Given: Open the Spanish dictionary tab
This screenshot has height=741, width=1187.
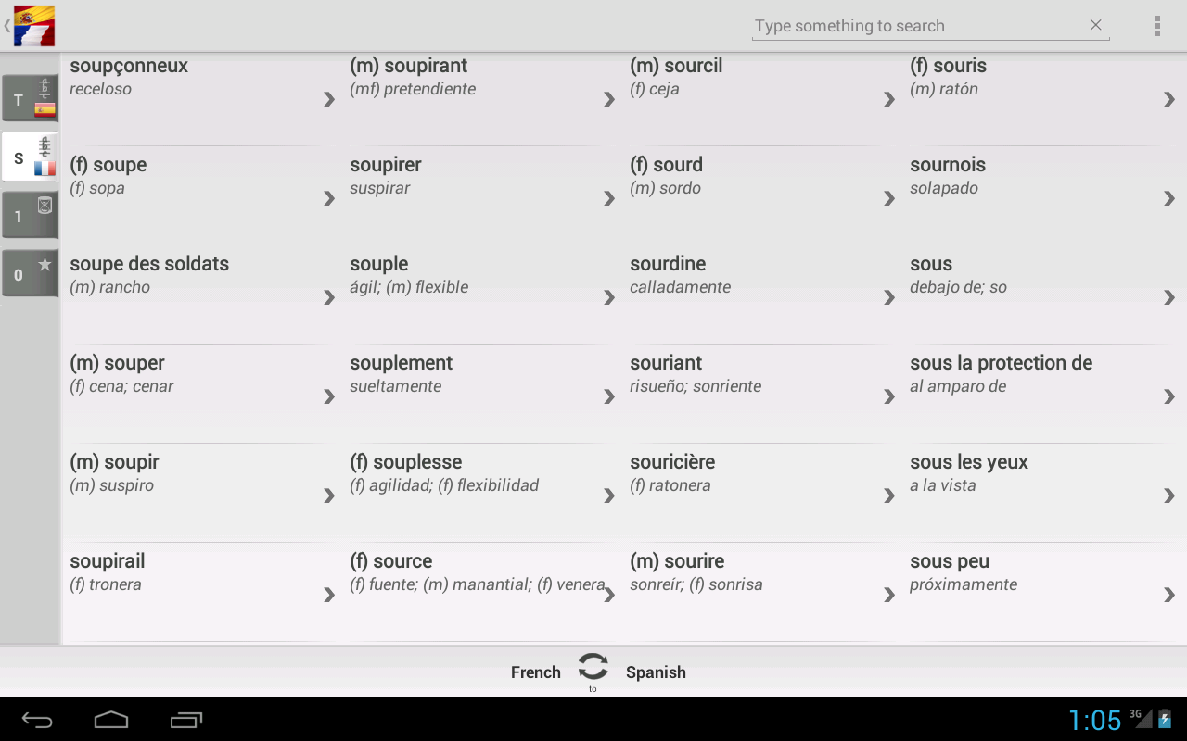Looking at the screenshot, I should coord(30,99).
